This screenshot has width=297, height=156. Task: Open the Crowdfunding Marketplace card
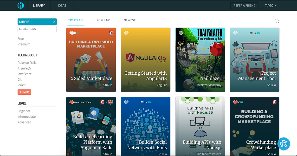point(255,126)
